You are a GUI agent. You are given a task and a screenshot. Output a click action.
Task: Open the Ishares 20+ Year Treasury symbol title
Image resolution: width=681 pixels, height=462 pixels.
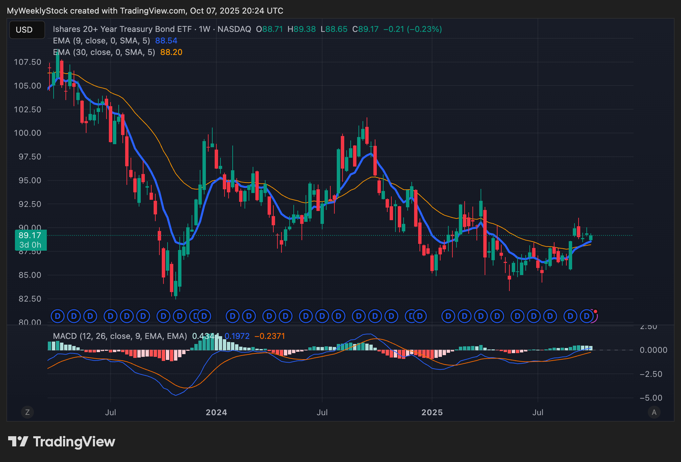coord(122,29)
